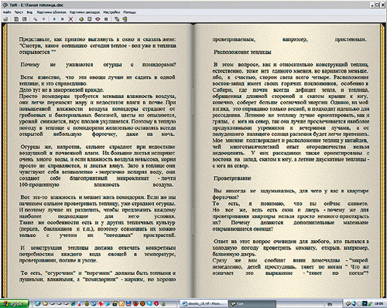Click the Toм application icon in title bar
Screen dimensions: 387x308
(x=5, y=5)
